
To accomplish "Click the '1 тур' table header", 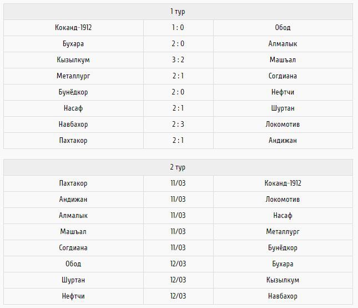I will tap(178, 12).
